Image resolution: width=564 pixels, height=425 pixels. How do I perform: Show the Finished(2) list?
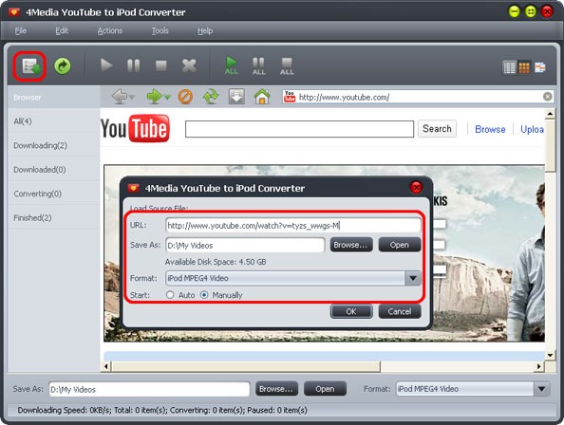tap(53, 217)
